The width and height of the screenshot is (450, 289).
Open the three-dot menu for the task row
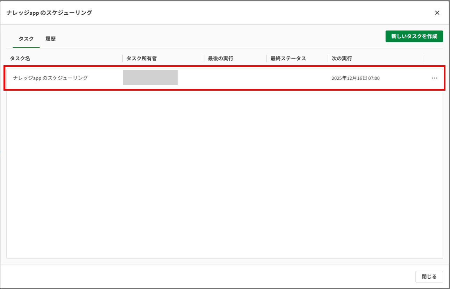[x=434, y=78]
